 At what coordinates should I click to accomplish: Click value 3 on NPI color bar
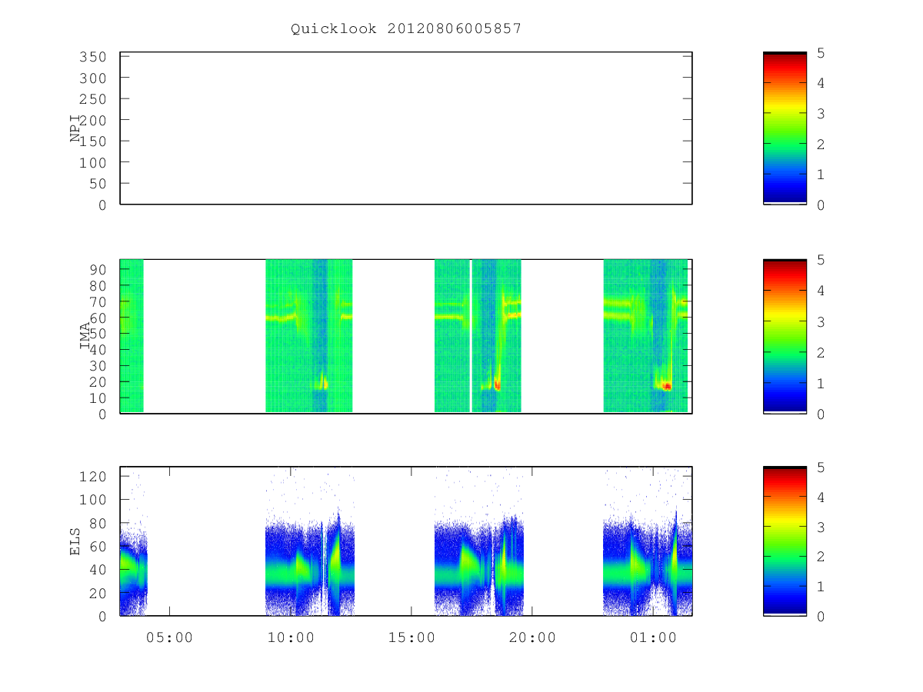coord(820,114)
